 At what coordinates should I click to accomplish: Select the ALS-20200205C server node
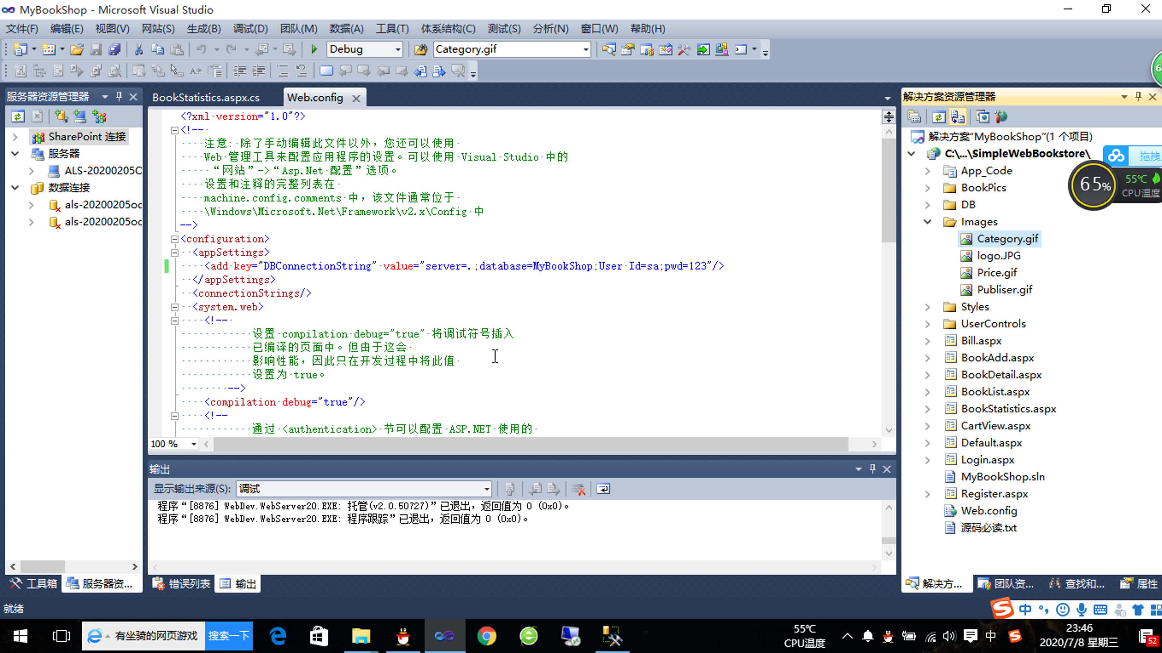pos(103,171)
